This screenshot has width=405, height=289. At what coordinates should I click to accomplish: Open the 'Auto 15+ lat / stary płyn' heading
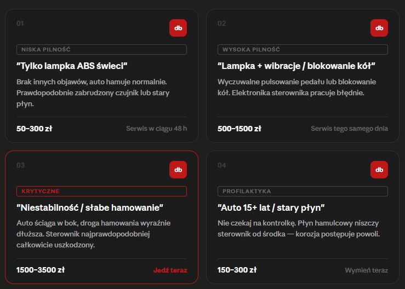pyautogui.click(x=271, y=207)
